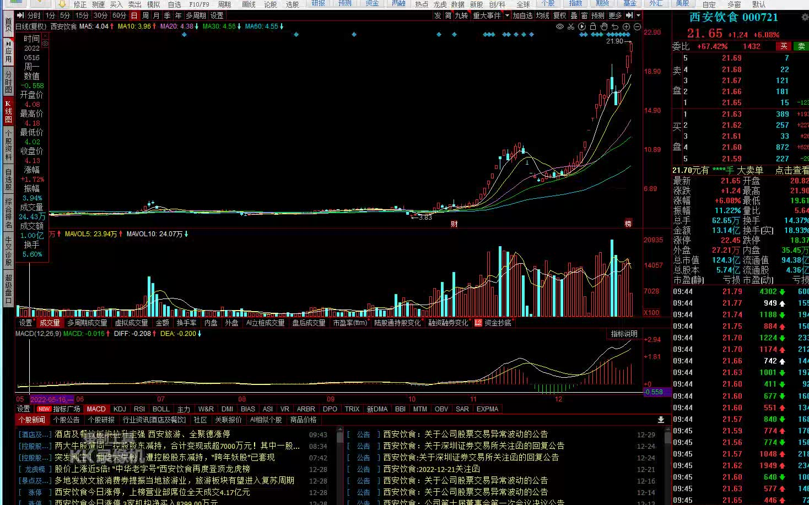809x505 pixels.
Task: Open 综合排名 in the sidebar
Action: (8, 213)
